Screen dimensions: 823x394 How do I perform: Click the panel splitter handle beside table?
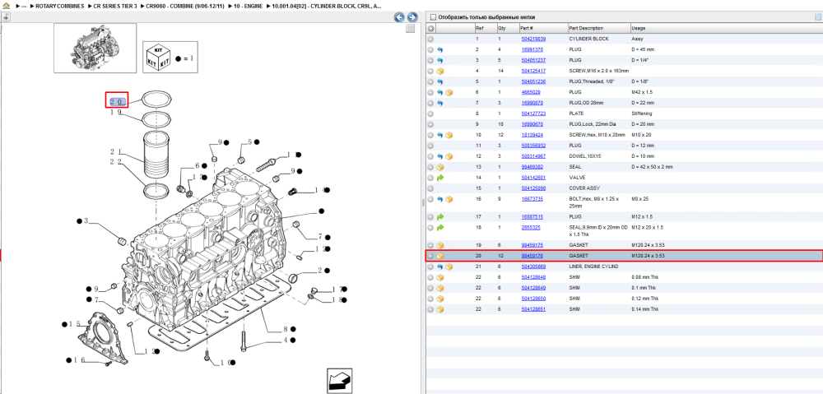pyautogui.click(x=422, y=202)
